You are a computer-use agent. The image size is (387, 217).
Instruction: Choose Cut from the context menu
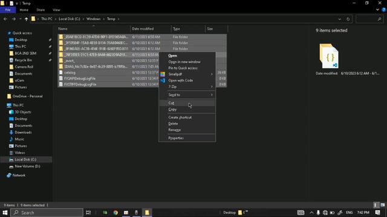[187, 103]
